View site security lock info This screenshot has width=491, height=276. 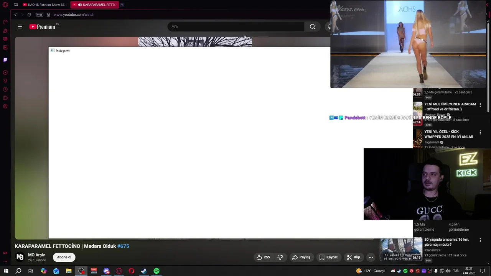[x=48, y=15]
